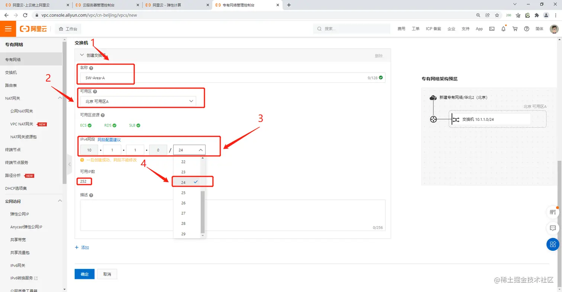Edit the name field containing SW-Area-A
The image size is (562, 292).
tap(233, 78)
